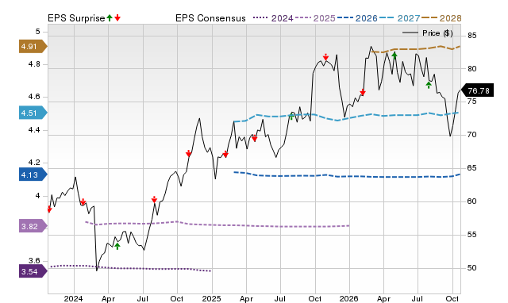Click the '2026' label on the time axis
Screen dimensions: 508x303
[349, 298]
